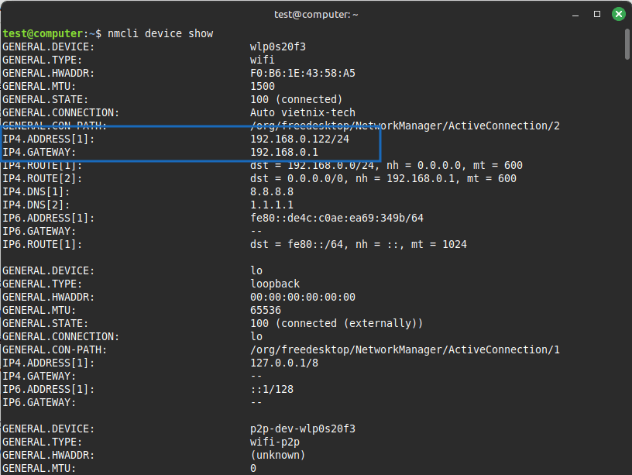Click the test@computer terminal title
Screen dimensions: 632x475
[x=315, y=13]
